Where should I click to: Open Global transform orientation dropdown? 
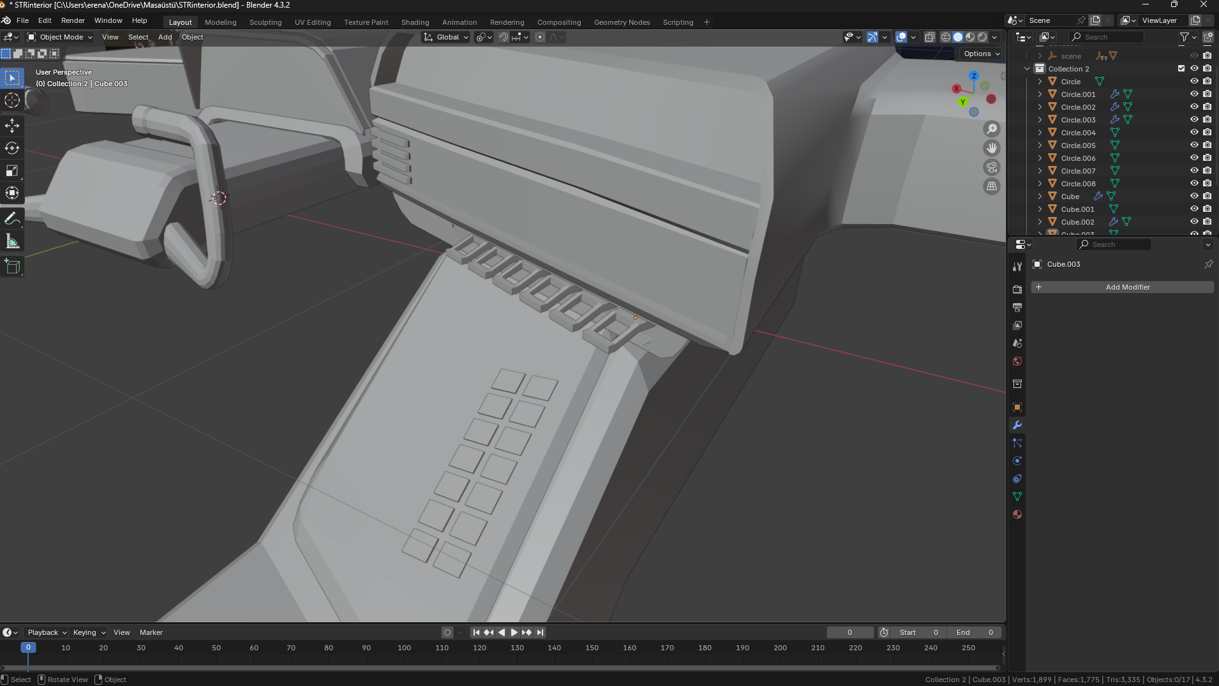point(447,37)
